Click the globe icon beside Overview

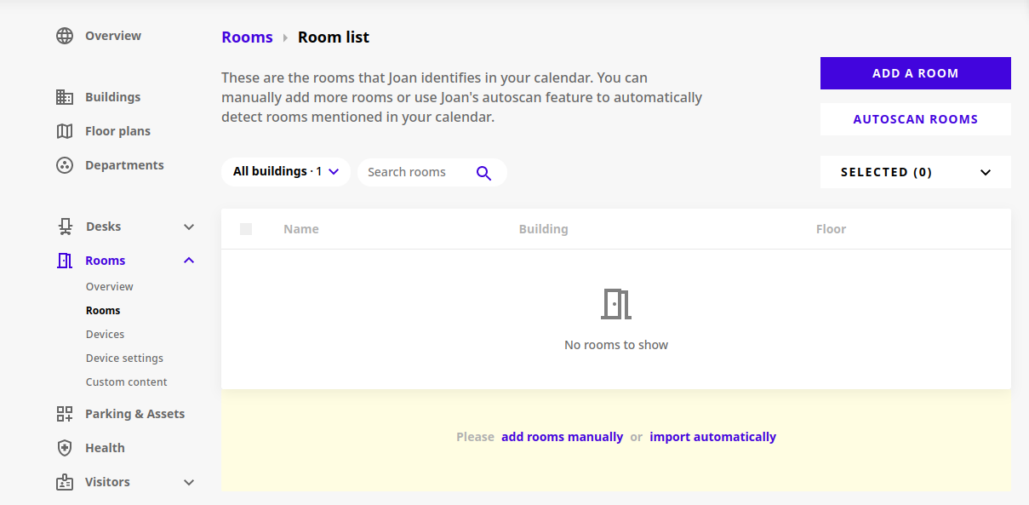pyautogui.click(x=65, y=36)
